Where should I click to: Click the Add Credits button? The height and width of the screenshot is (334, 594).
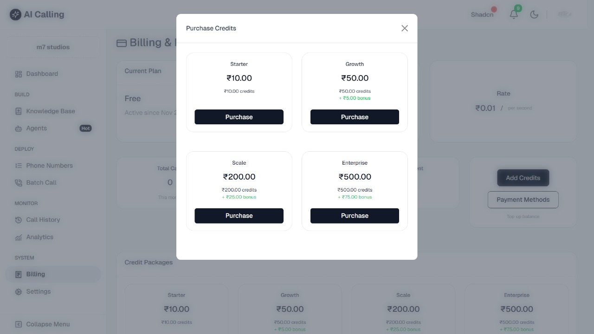pyautogui.click(x=523, y=178)
